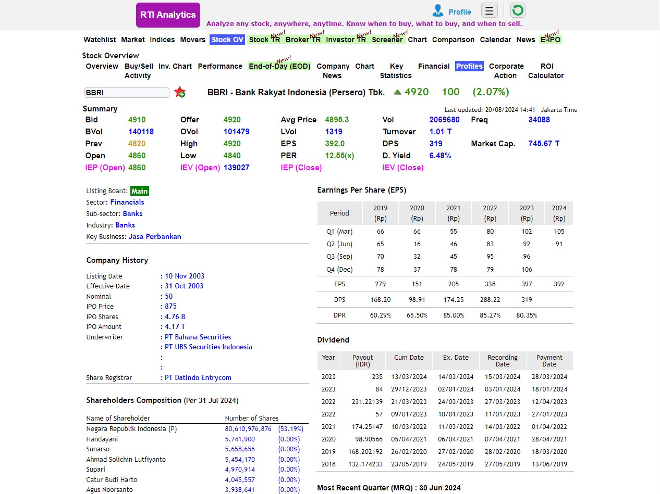Open the Corporate Action tab

click(x=506, y=71)
